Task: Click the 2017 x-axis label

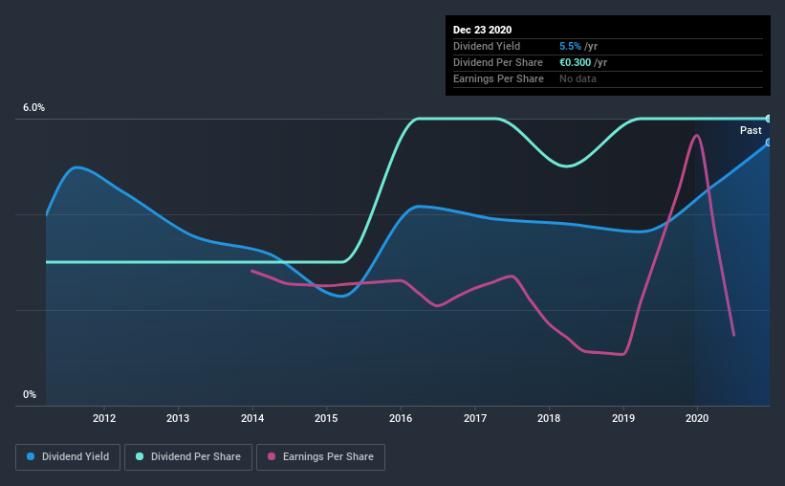Action: (x=475, y=418)
